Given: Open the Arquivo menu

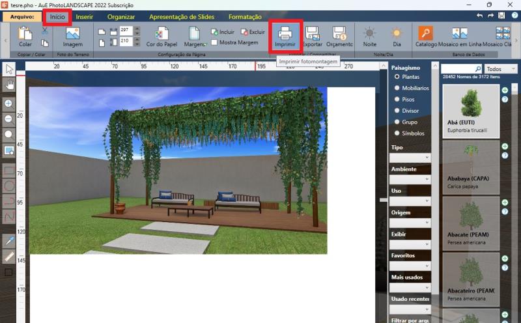Looking at the screenshot, I should [x=22, y=17].
